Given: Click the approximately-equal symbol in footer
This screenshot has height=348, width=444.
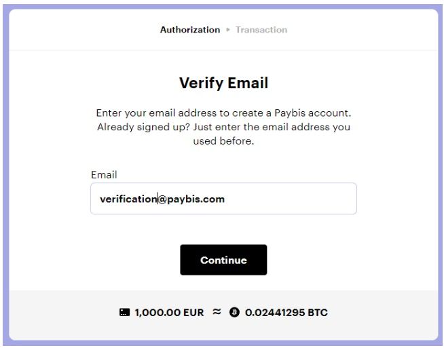Looking at the screenshot, I should point(217,313).
